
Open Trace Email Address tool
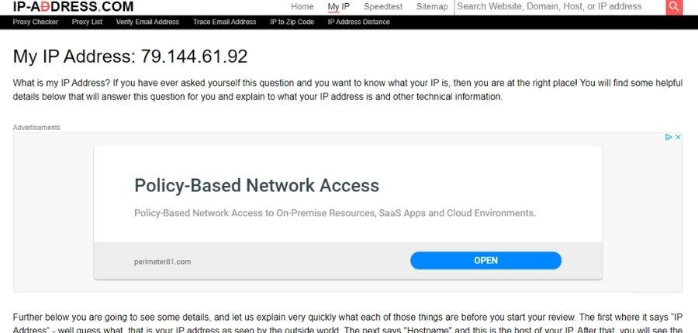coord(224,22)
